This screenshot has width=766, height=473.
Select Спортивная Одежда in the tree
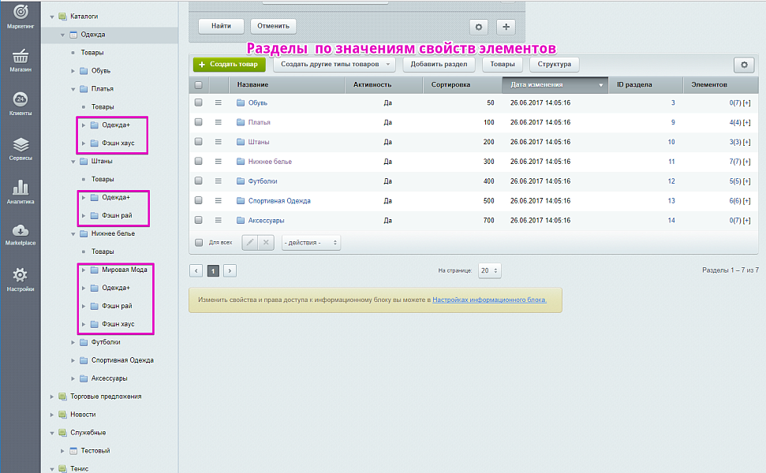pos(121,360)
